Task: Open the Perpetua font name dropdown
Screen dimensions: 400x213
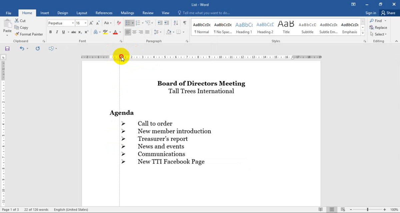Action: (73, 23)
